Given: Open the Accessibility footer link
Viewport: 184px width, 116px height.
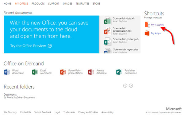Looking at the screenshot, I should [108, 112].
